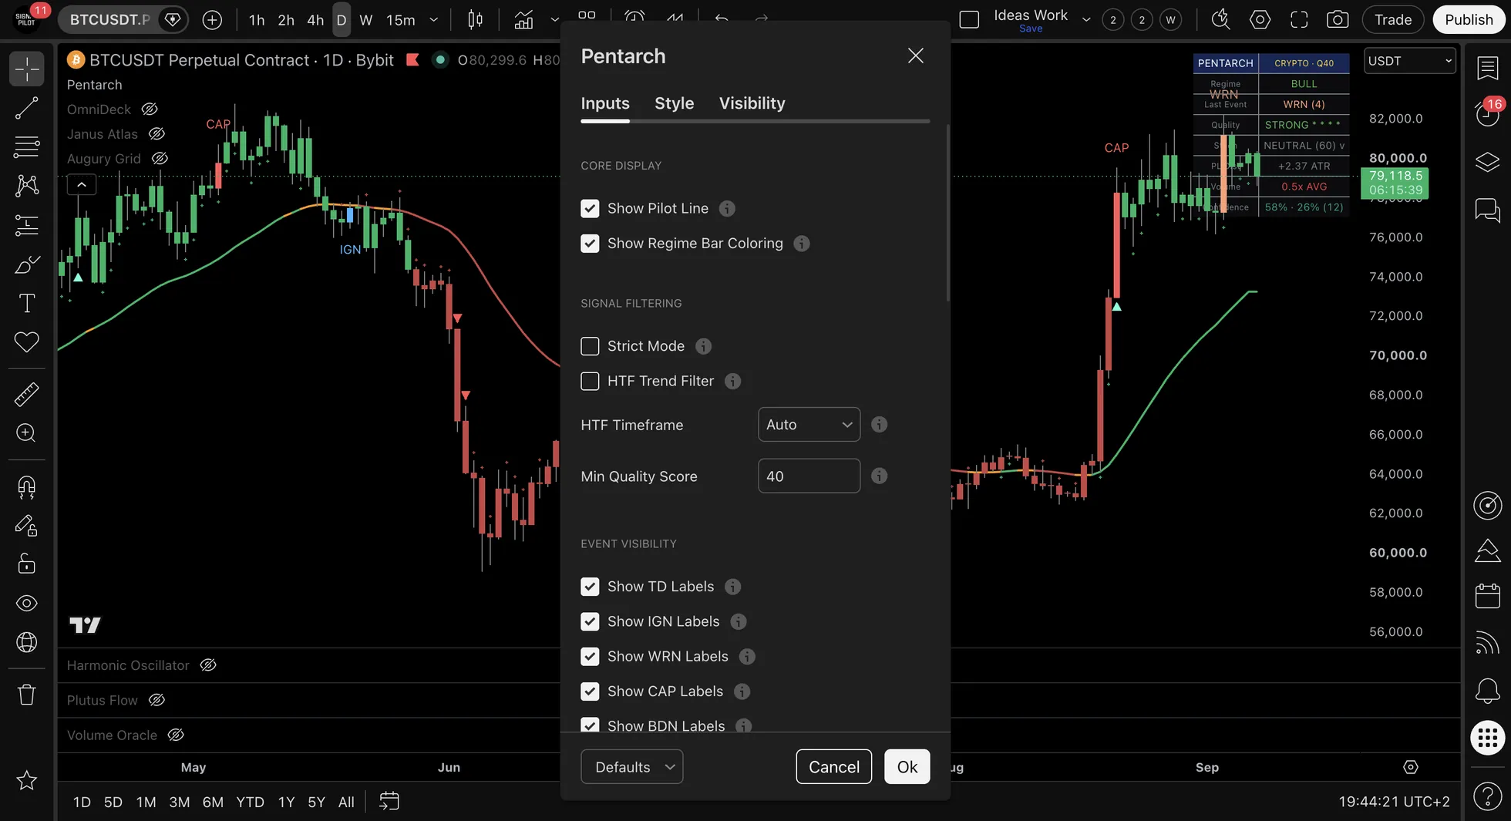
Task: Click Ok to apply settings
Action: pyautogui.click(x=907, y=767)
